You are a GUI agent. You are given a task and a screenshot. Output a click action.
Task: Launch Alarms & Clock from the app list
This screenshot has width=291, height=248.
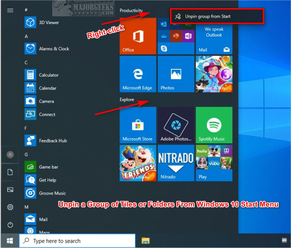(54, 49)
